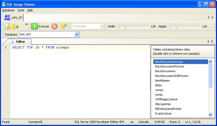This screenshot has width=217, height=126.
Task: Open the Help menu
Action: [x=30, y=10]
